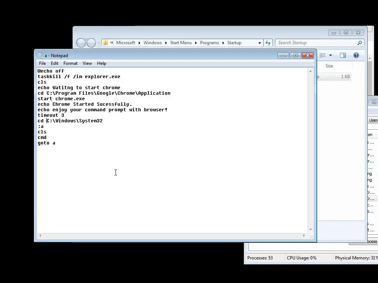This screenshot has height=283, width=378.
Task: Click the @echo off line
Action: click(51, 71)
